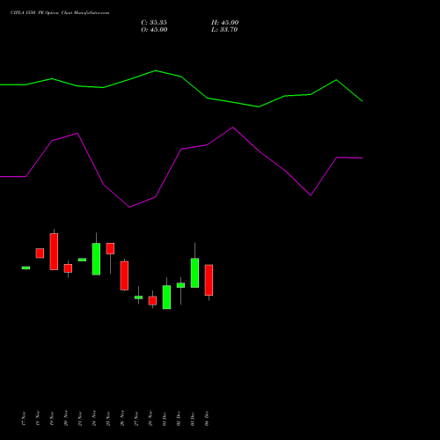Select the small green candle above 02 Dec
This screenshot has height=440, width=440.
pyautogui.click(x=180, y=285)
